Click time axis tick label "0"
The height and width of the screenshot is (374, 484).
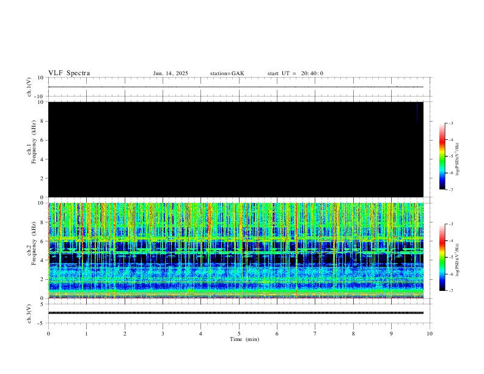click(x=48, y=334)
